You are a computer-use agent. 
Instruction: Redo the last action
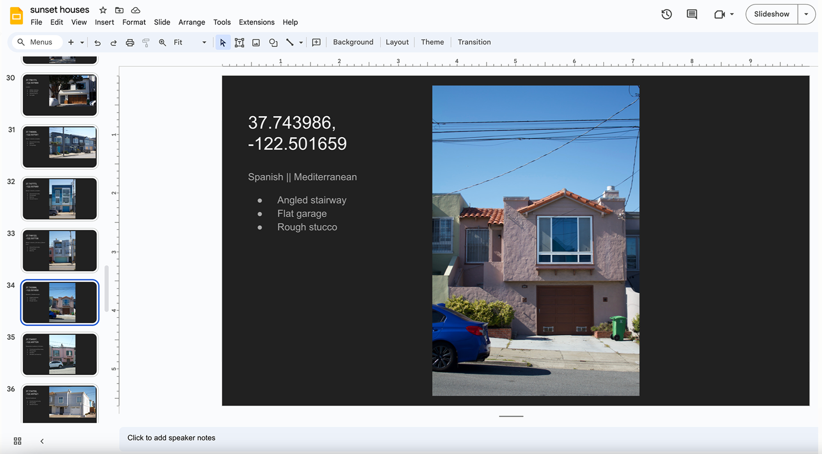[x=113, y=42]
